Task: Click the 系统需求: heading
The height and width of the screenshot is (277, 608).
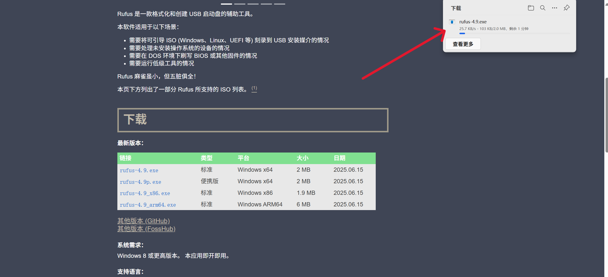Action: [130, 245]
